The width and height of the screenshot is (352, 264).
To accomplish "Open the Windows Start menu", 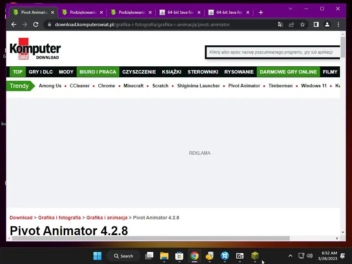I will pyautogui.click(x=97, y=256).
